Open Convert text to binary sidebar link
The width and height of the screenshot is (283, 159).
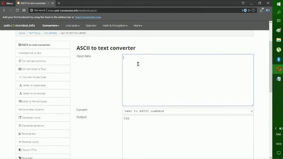[x=43, y=61]
